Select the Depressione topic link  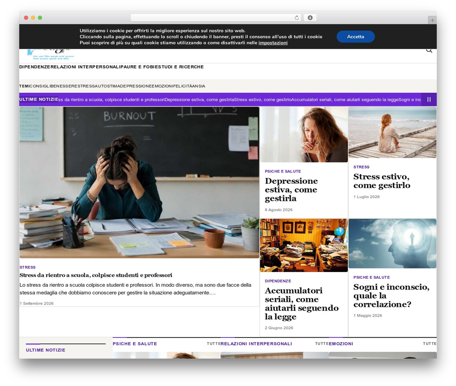(135, 86)
